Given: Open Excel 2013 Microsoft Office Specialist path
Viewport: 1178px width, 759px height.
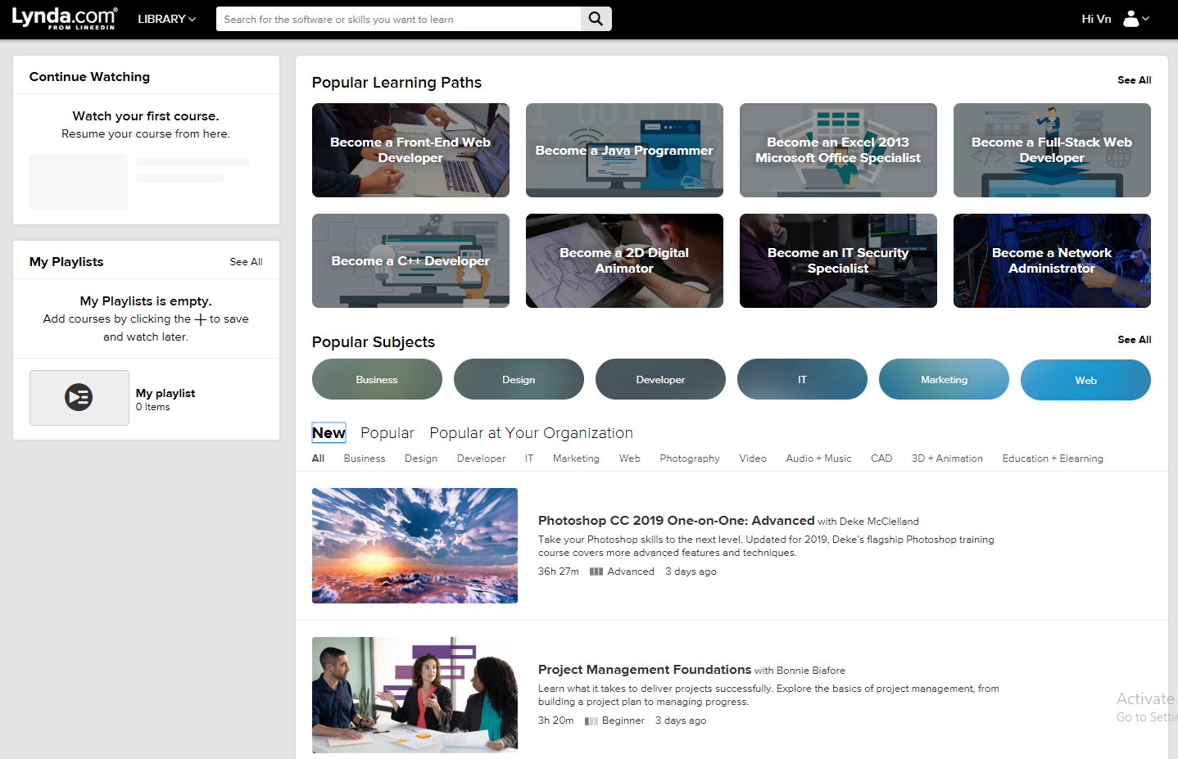Looking at the screenshot, I should tap(838, 150).
